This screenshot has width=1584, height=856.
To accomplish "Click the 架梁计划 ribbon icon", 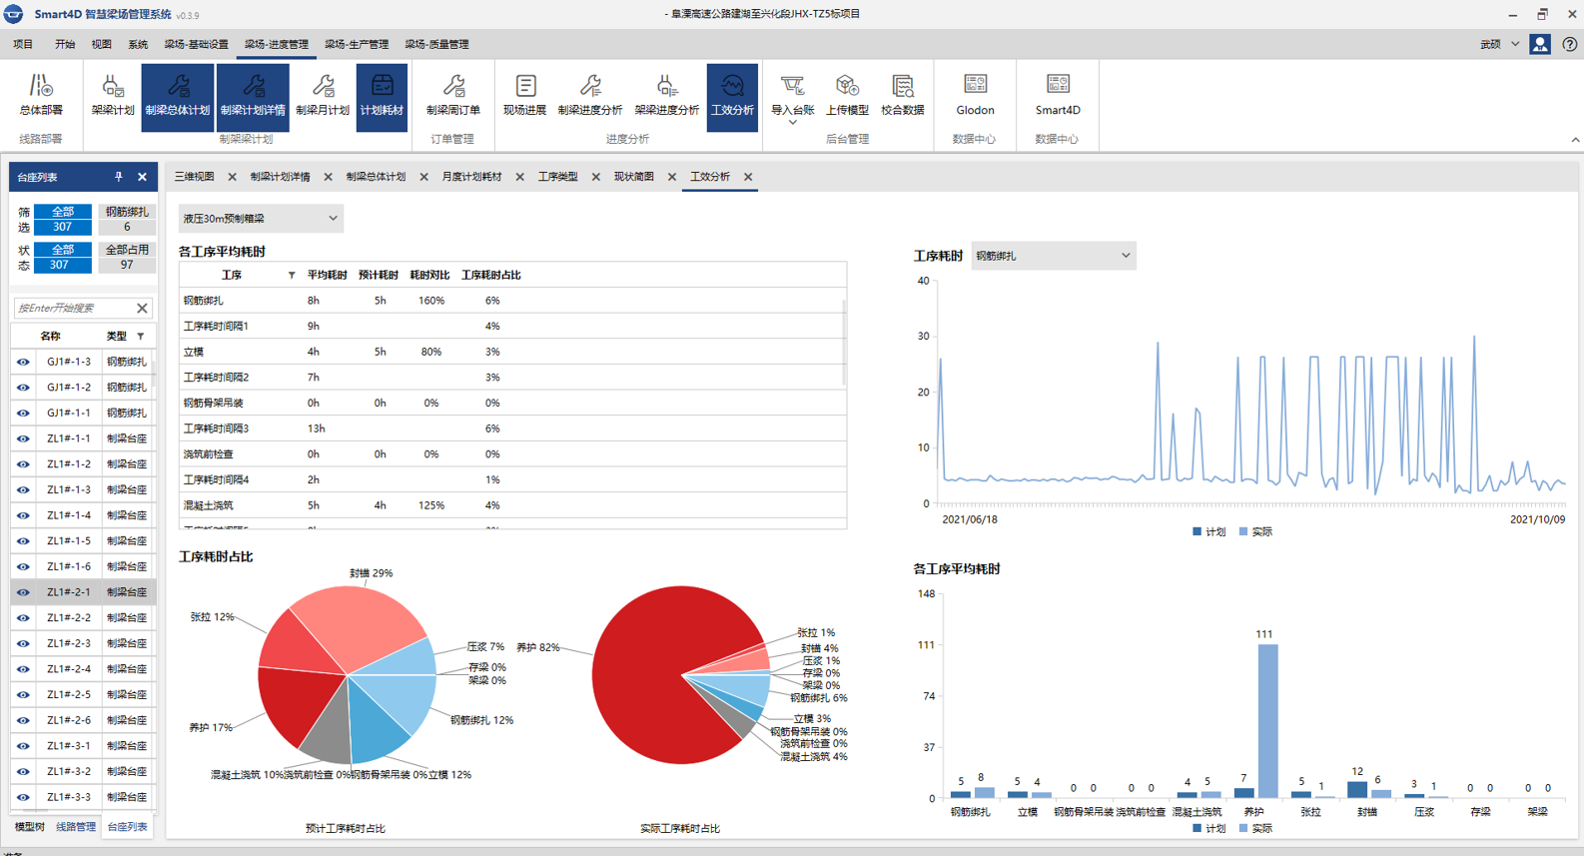I will [x=112, y=95].
